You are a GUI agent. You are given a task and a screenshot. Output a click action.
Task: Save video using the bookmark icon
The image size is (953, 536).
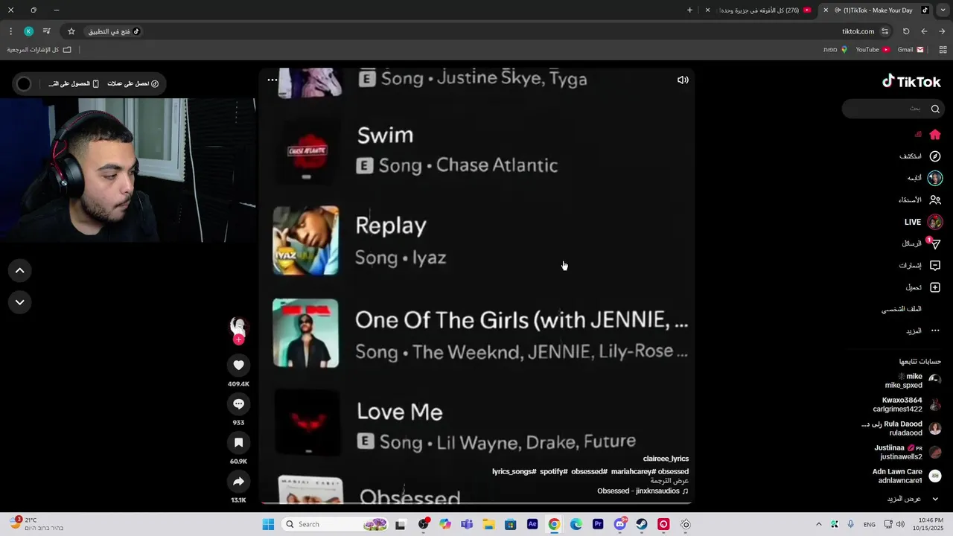[x=238, y=442]
